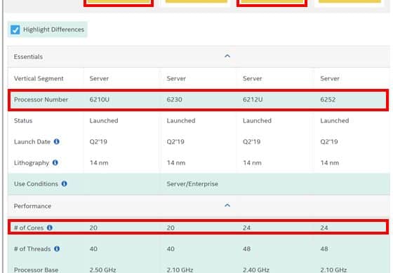The width and height of the screenshot is (393, 273).
Task: Click the 6230 column's 14 nm lithography value
Action: pos(176,163)
